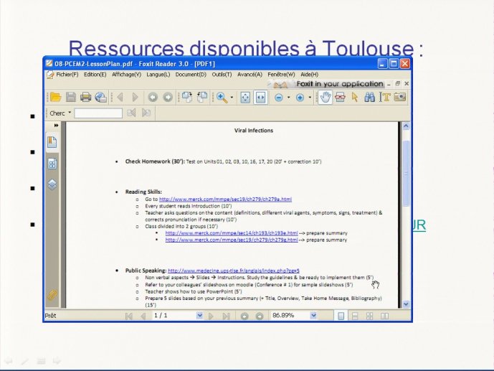Go to next page with the right triangle in toolbar
Viewport: 494px width, 371px height.
[x=136, y=98]
